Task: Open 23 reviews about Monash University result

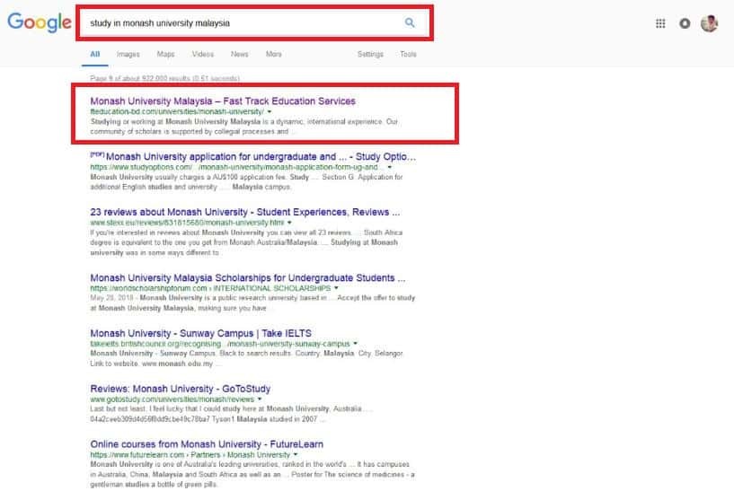Action: 245,213
